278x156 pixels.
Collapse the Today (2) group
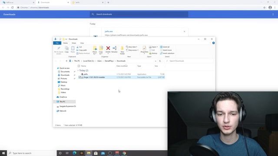78,70
